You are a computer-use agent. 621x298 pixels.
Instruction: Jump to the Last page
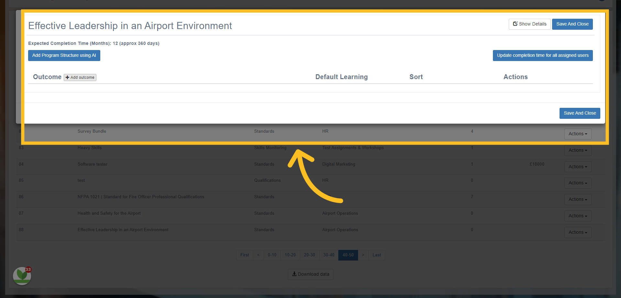(x=377, y=255)
